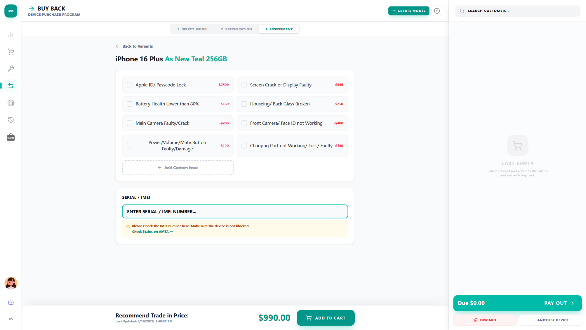Open the shopping cart sidebar icon
Image resolution: width=586 pixels, height=330 pixels.
point(11,52)
